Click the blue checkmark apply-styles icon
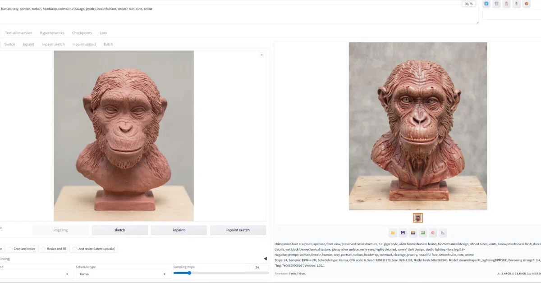Viewport: 541px width, 283px height. 486,4
